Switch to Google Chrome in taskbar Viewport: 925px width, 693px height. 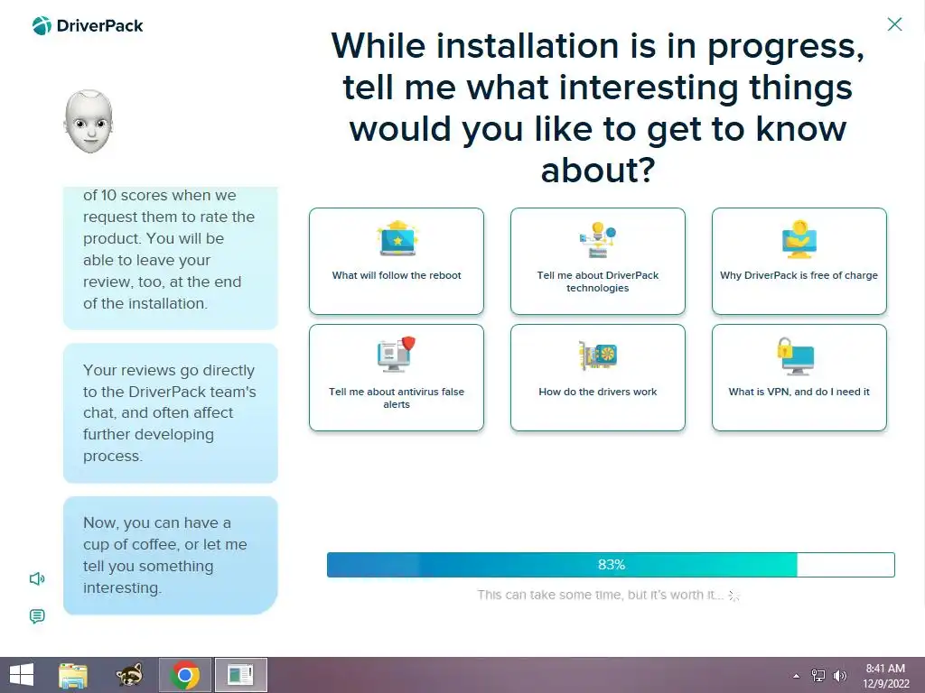[x=184, y=675]
